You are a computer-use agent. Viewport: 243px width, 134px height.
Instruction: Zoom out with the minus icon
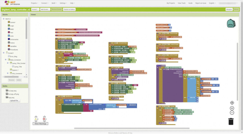(232, 113)
